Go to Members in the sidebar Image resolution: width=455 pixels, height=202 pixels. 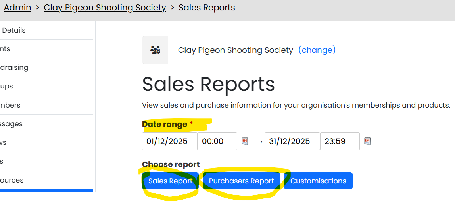[x=10, y=105]
